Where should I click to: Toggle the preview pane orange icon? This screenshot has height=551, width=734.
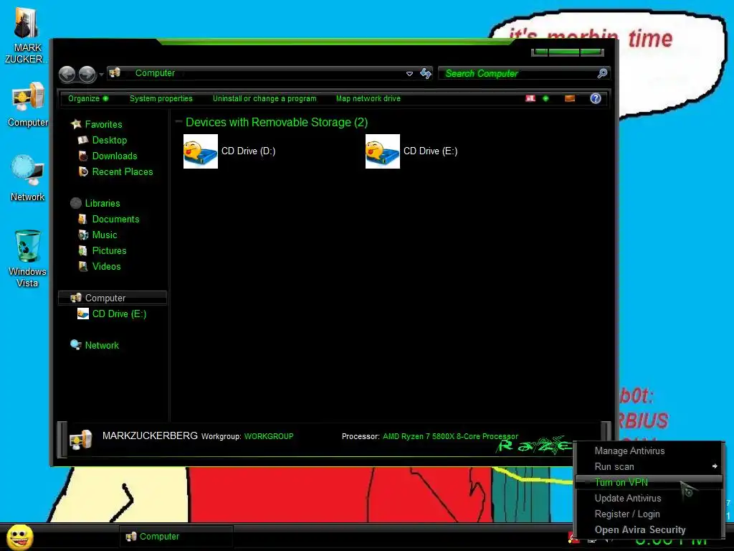click(570, 98)
